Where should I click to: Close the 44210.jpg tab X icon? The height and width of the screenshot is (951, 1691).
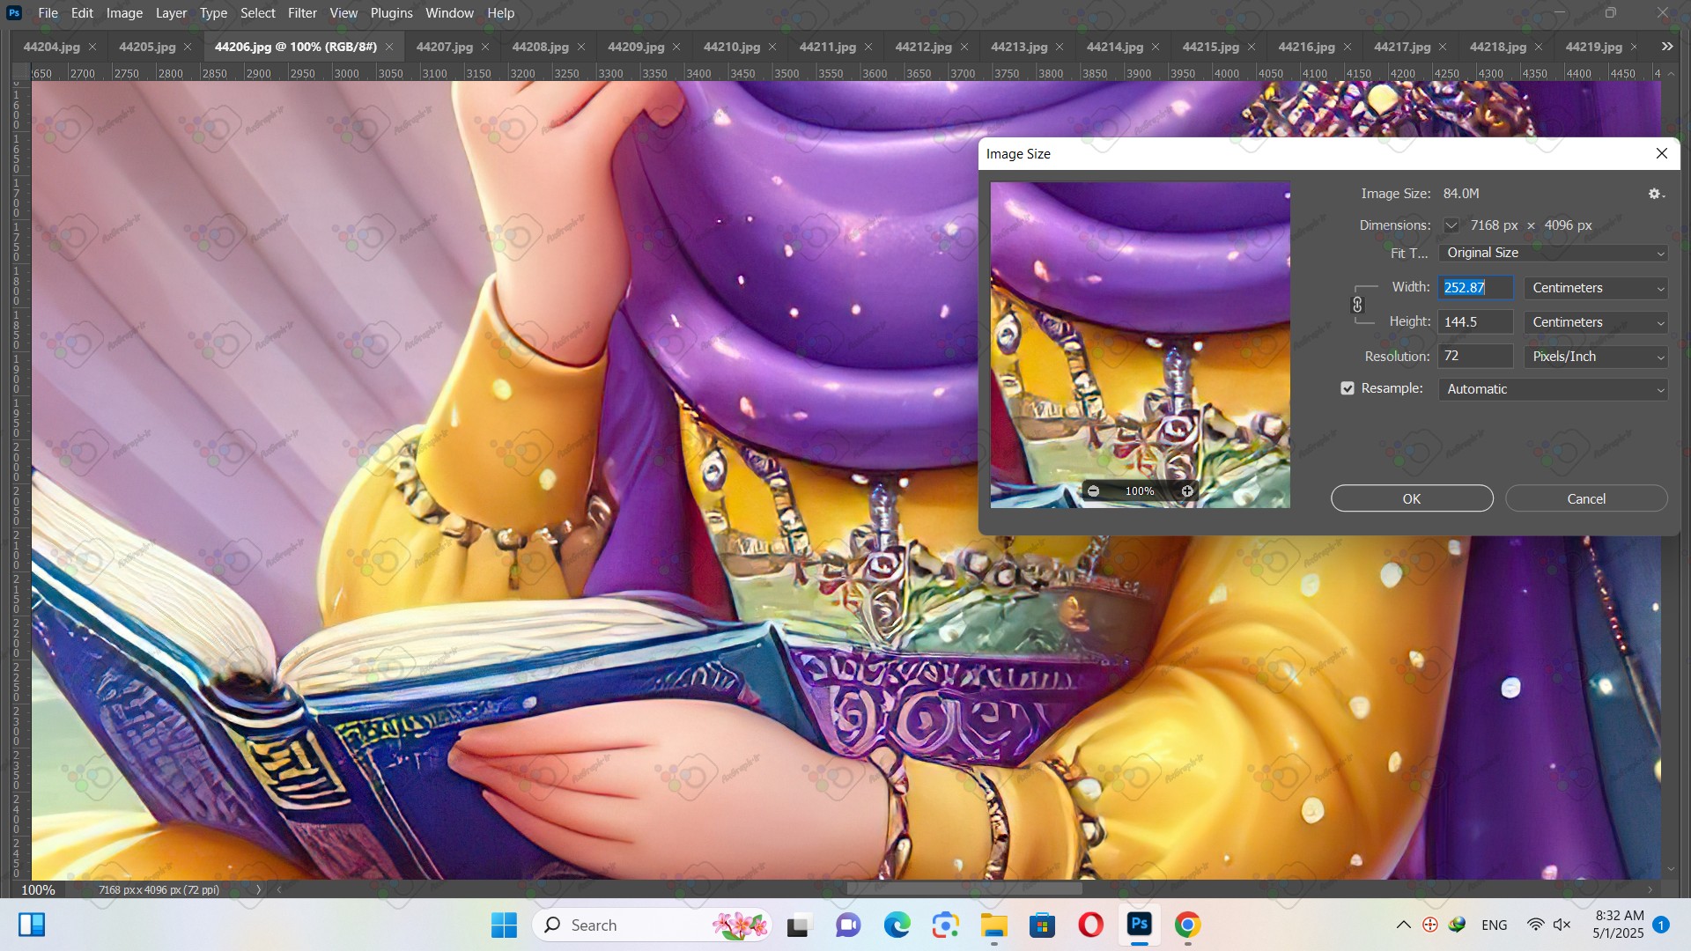[772, 47]
